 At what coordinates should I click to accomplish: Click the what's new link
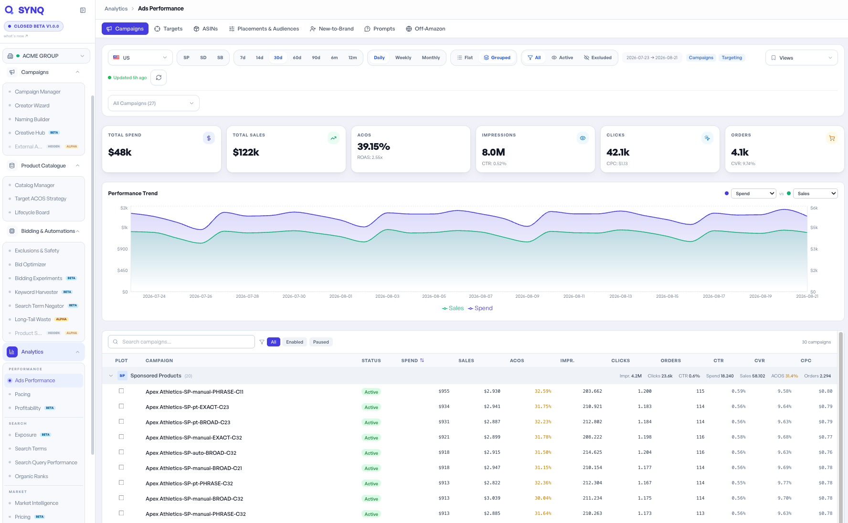16,36
